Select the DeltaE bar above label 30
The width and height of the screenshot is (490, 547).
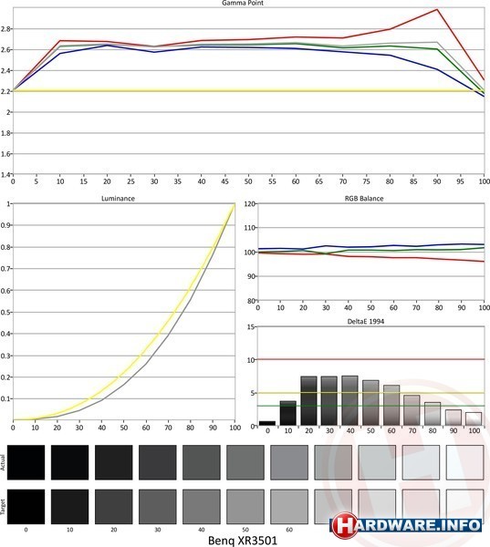(x=329, y=401)
